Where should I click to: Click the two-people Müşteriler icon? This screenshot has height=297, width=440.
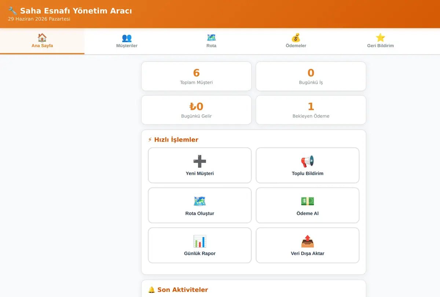(127, 38)
